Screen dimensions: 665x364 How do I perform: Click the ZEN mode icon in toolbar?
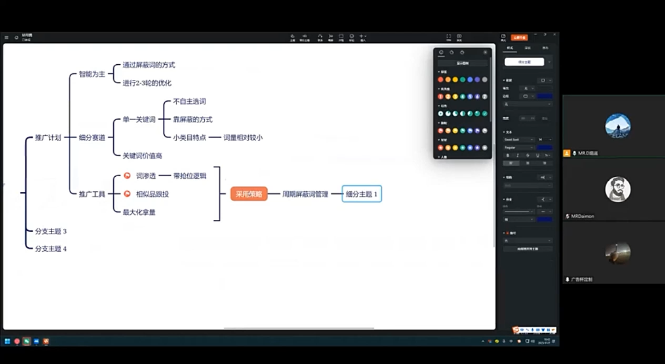point(449,37)
